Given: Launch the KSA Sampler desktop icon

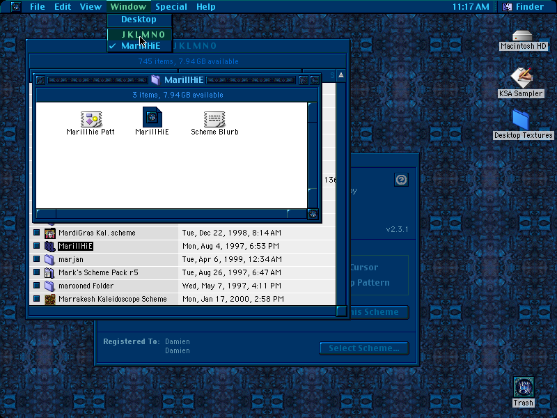Looking at the screenshot, I should (x=521, y=78).
